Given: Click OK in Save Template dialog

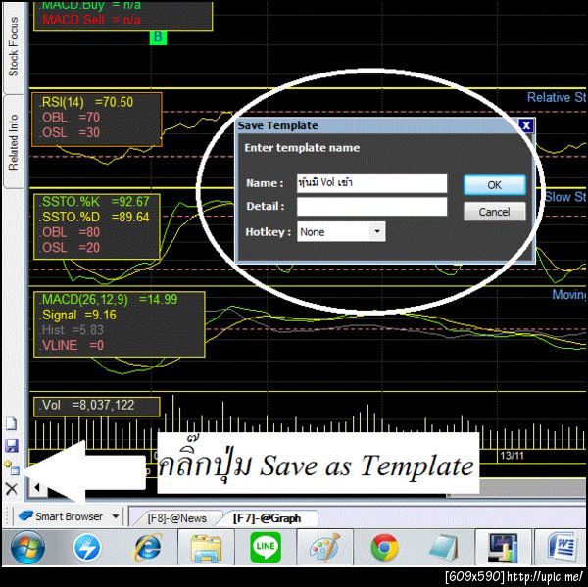Looking at the screenshot, I should pos(495,185).
